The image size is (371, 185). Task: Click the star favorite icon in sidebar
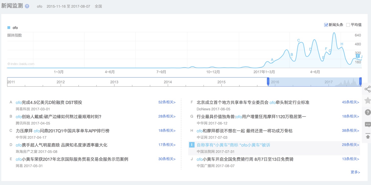point(368,100)
